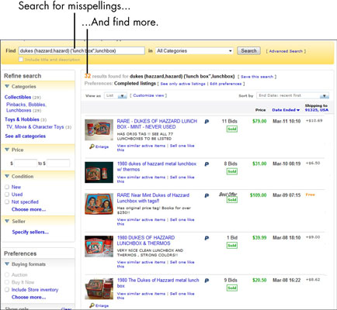Check the Used condition checkbox
The width and height of the screenshot is (337, 310).
point(7,195)
